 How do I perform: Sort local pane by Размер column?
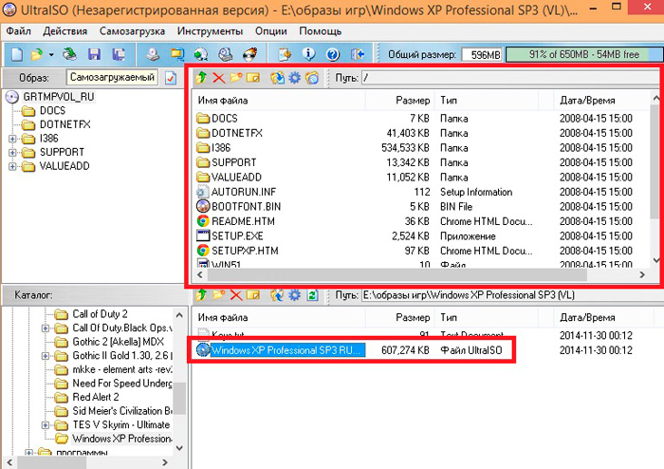pos(399,317)
